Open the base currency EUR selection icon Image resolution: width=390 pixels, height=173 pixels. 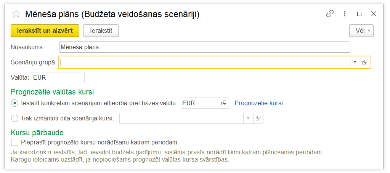[224, 103]
